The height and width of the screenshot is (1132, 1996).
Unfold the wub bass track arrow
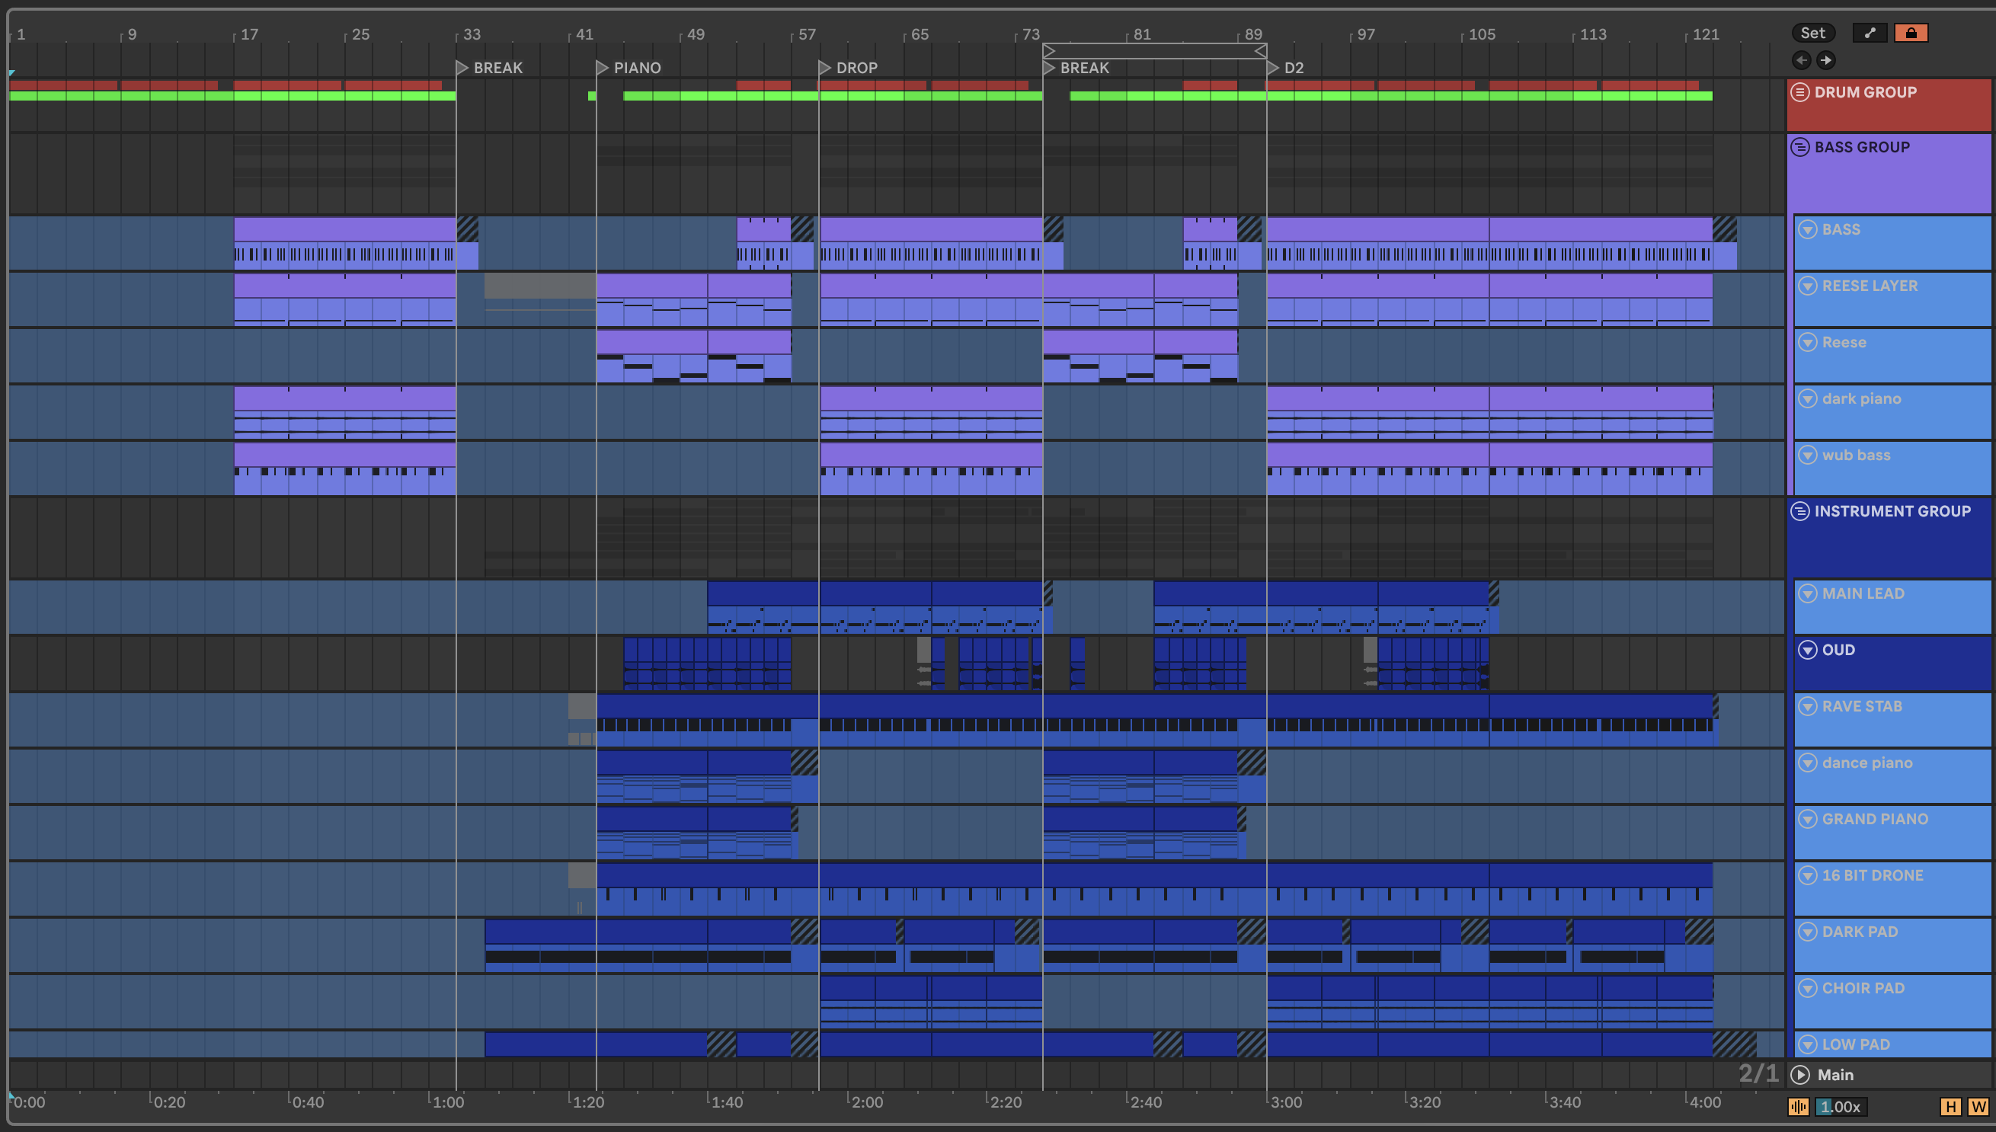point(1808,455)
